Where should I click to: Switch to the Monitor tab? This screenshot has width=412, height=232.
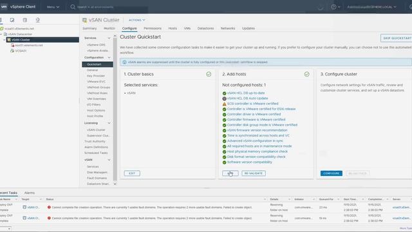109,28
